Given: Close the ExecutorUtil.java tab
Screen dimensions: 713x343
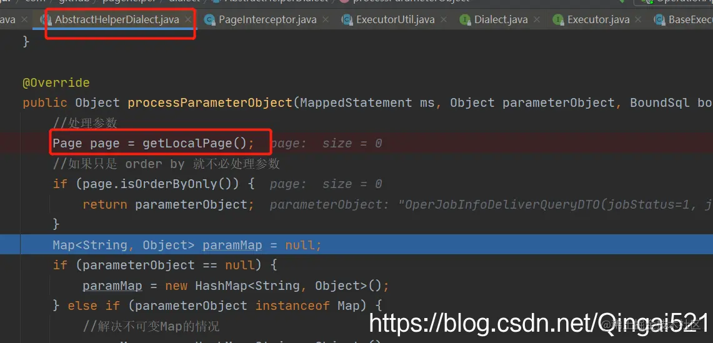Looking at the screenshot, I should click(444, 20).
